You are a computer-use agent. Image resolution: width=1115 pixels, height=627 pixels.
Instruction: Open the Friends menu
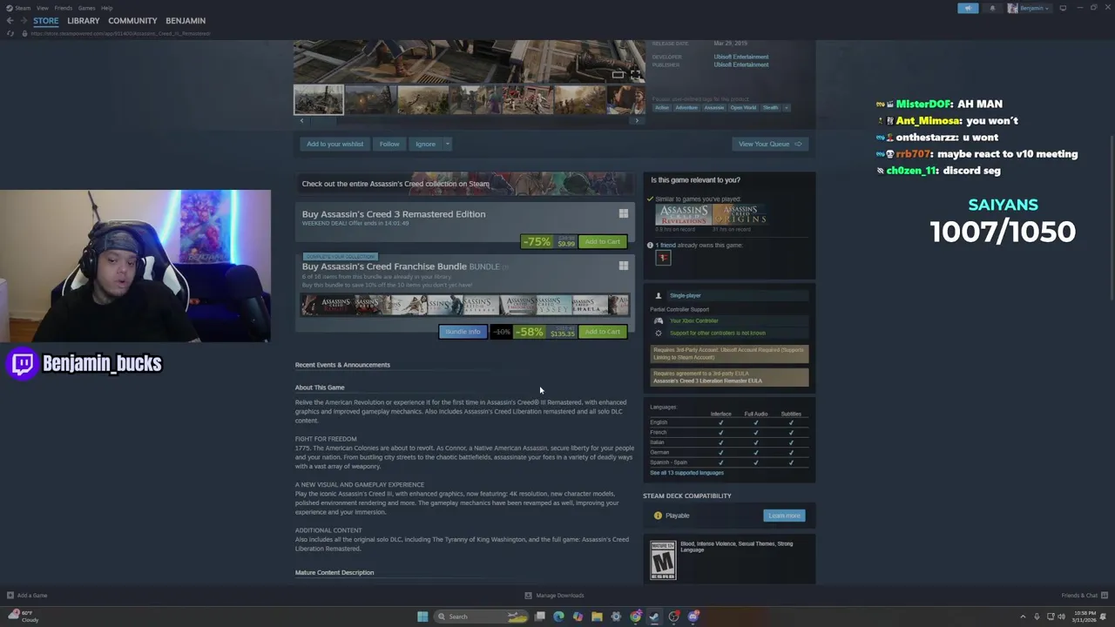pyautogui.click(x=63, y=8)
